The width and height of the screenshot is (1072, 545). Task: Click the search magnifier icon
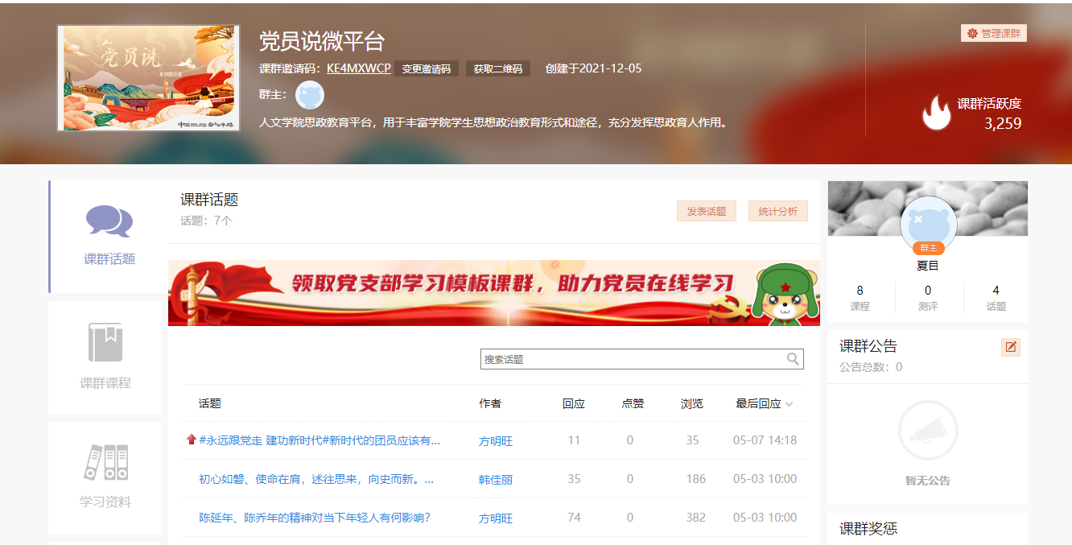pos(793,359)
